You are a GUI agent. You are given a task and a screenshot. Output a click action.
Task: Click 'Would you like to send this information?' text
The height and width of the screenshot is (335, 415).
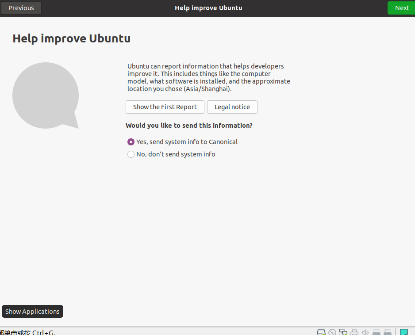189,126
